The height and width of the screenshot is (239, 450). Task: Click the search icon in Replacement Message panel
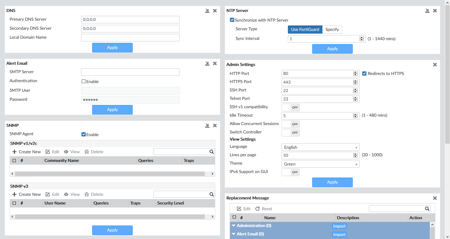coord(427,209)
